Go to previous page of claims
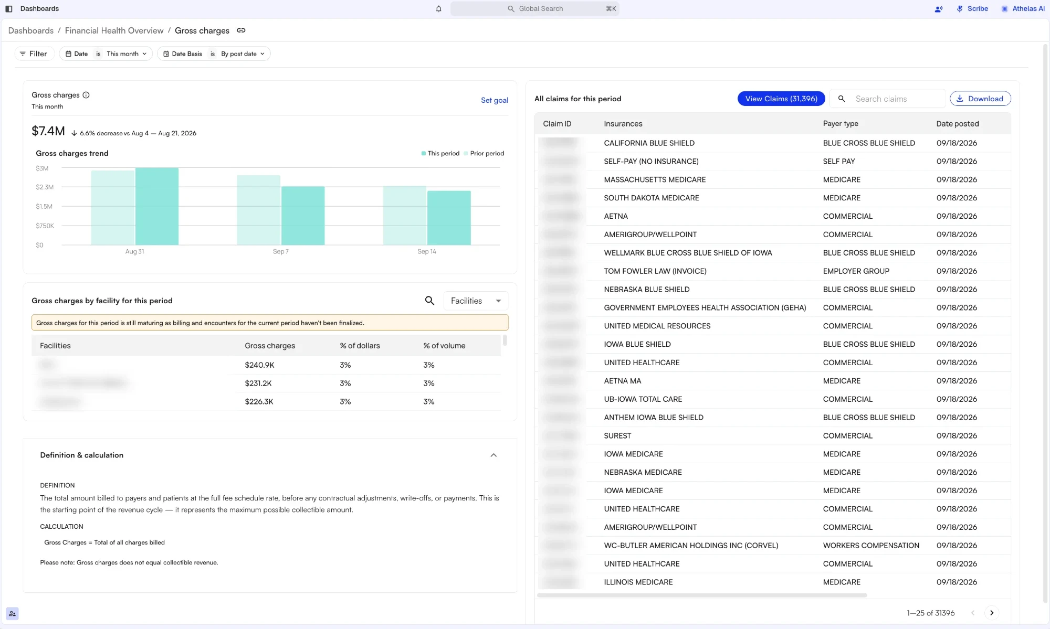 tap(973, 613)
